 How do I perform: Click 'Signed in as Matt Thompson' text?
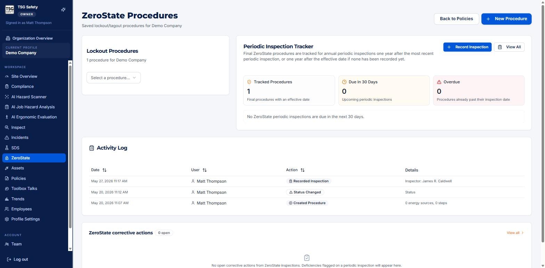point(29,23)
